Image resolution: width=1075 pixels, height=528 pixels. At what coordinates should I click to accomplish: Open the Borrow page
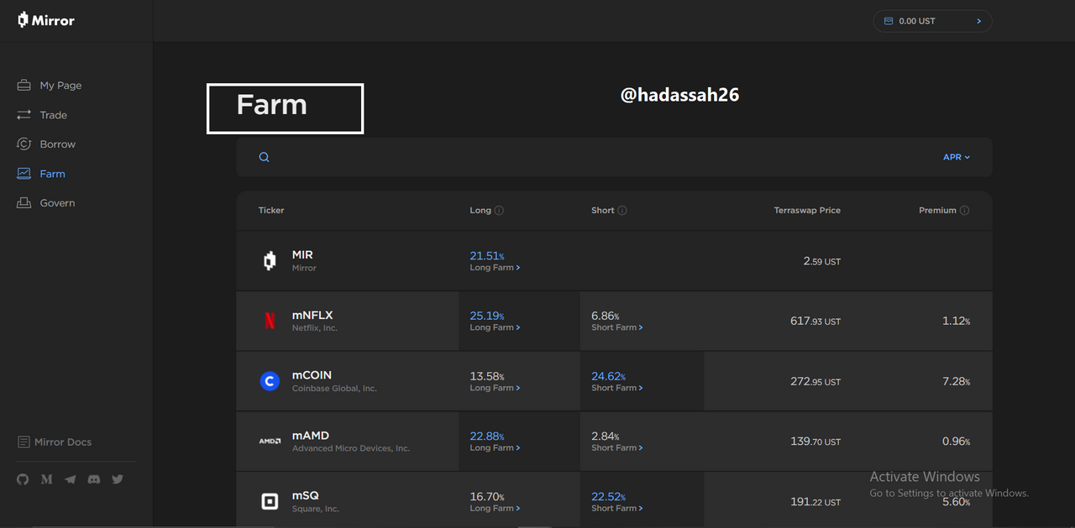tap(58, 144)
